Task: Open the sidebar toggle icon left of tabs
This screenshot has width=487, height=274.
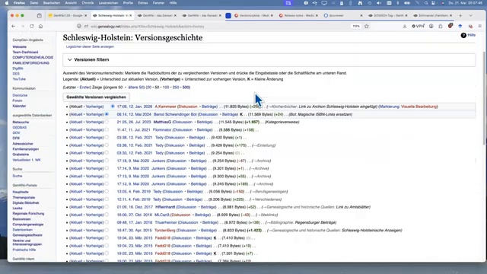Action: [39, 15]
